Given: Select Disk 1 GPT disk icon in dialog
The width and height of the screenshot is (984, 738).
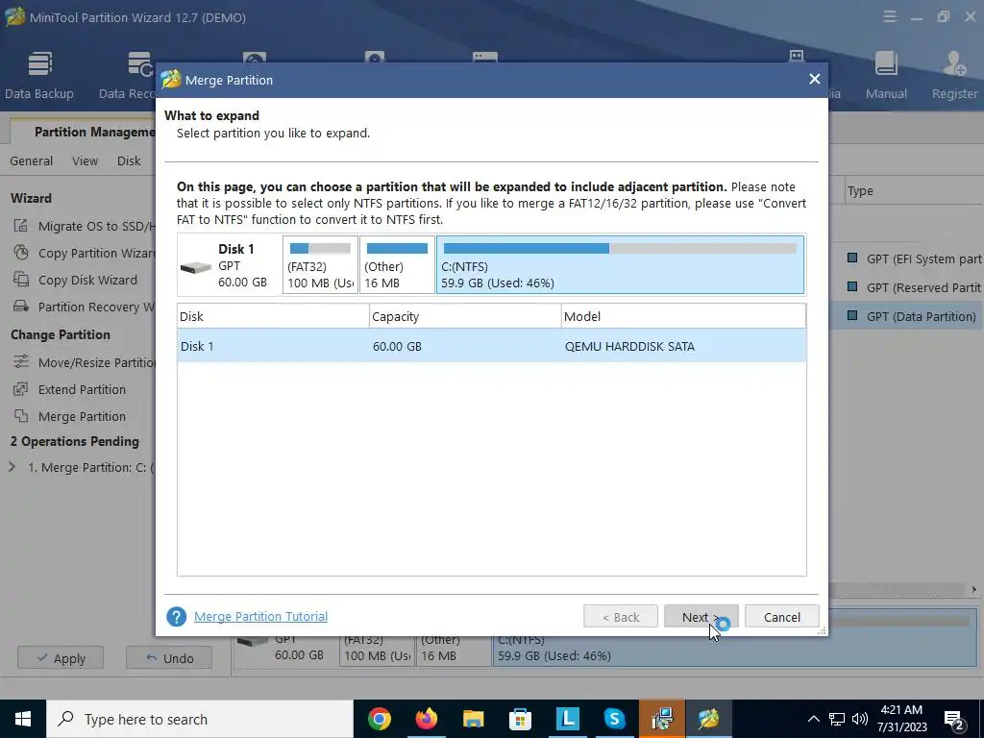Looking at the screenshot, I should [x=196, y=267].
